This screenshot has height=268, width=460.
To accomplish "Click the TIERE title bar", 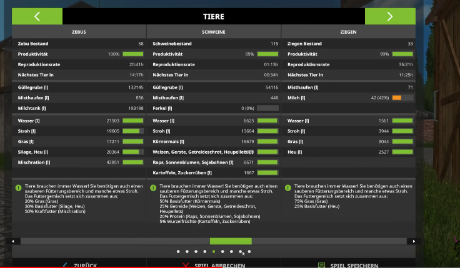I will tap(214, 16).
